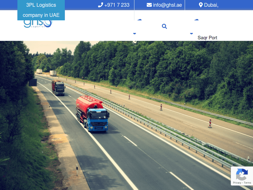Click the distant white truck on highway
Image resolution: width=253 pixels, height=190 pixels.
tap(53, 73)
